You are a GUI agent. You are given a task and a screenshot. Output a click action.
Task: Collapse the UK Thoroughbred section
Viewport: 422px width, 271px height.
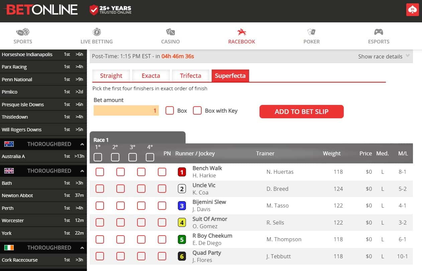point(82,171)
